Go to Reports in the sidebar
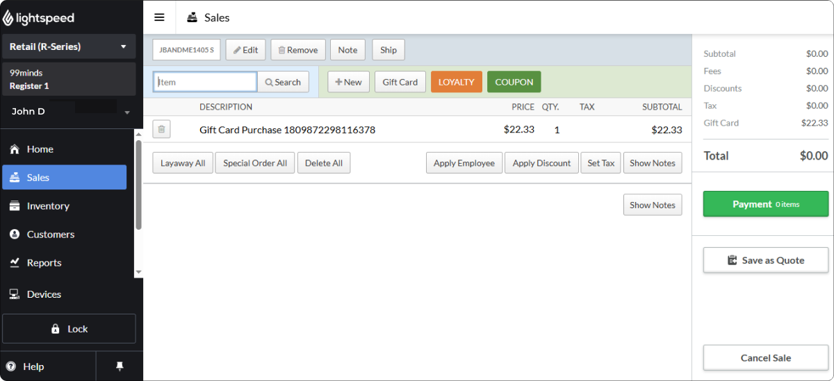 (x=44, y=263)
